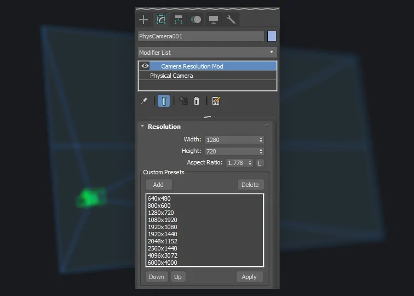Click the Width spinner arrows
The width and height of the screenshot is (414, 296).
261,140
